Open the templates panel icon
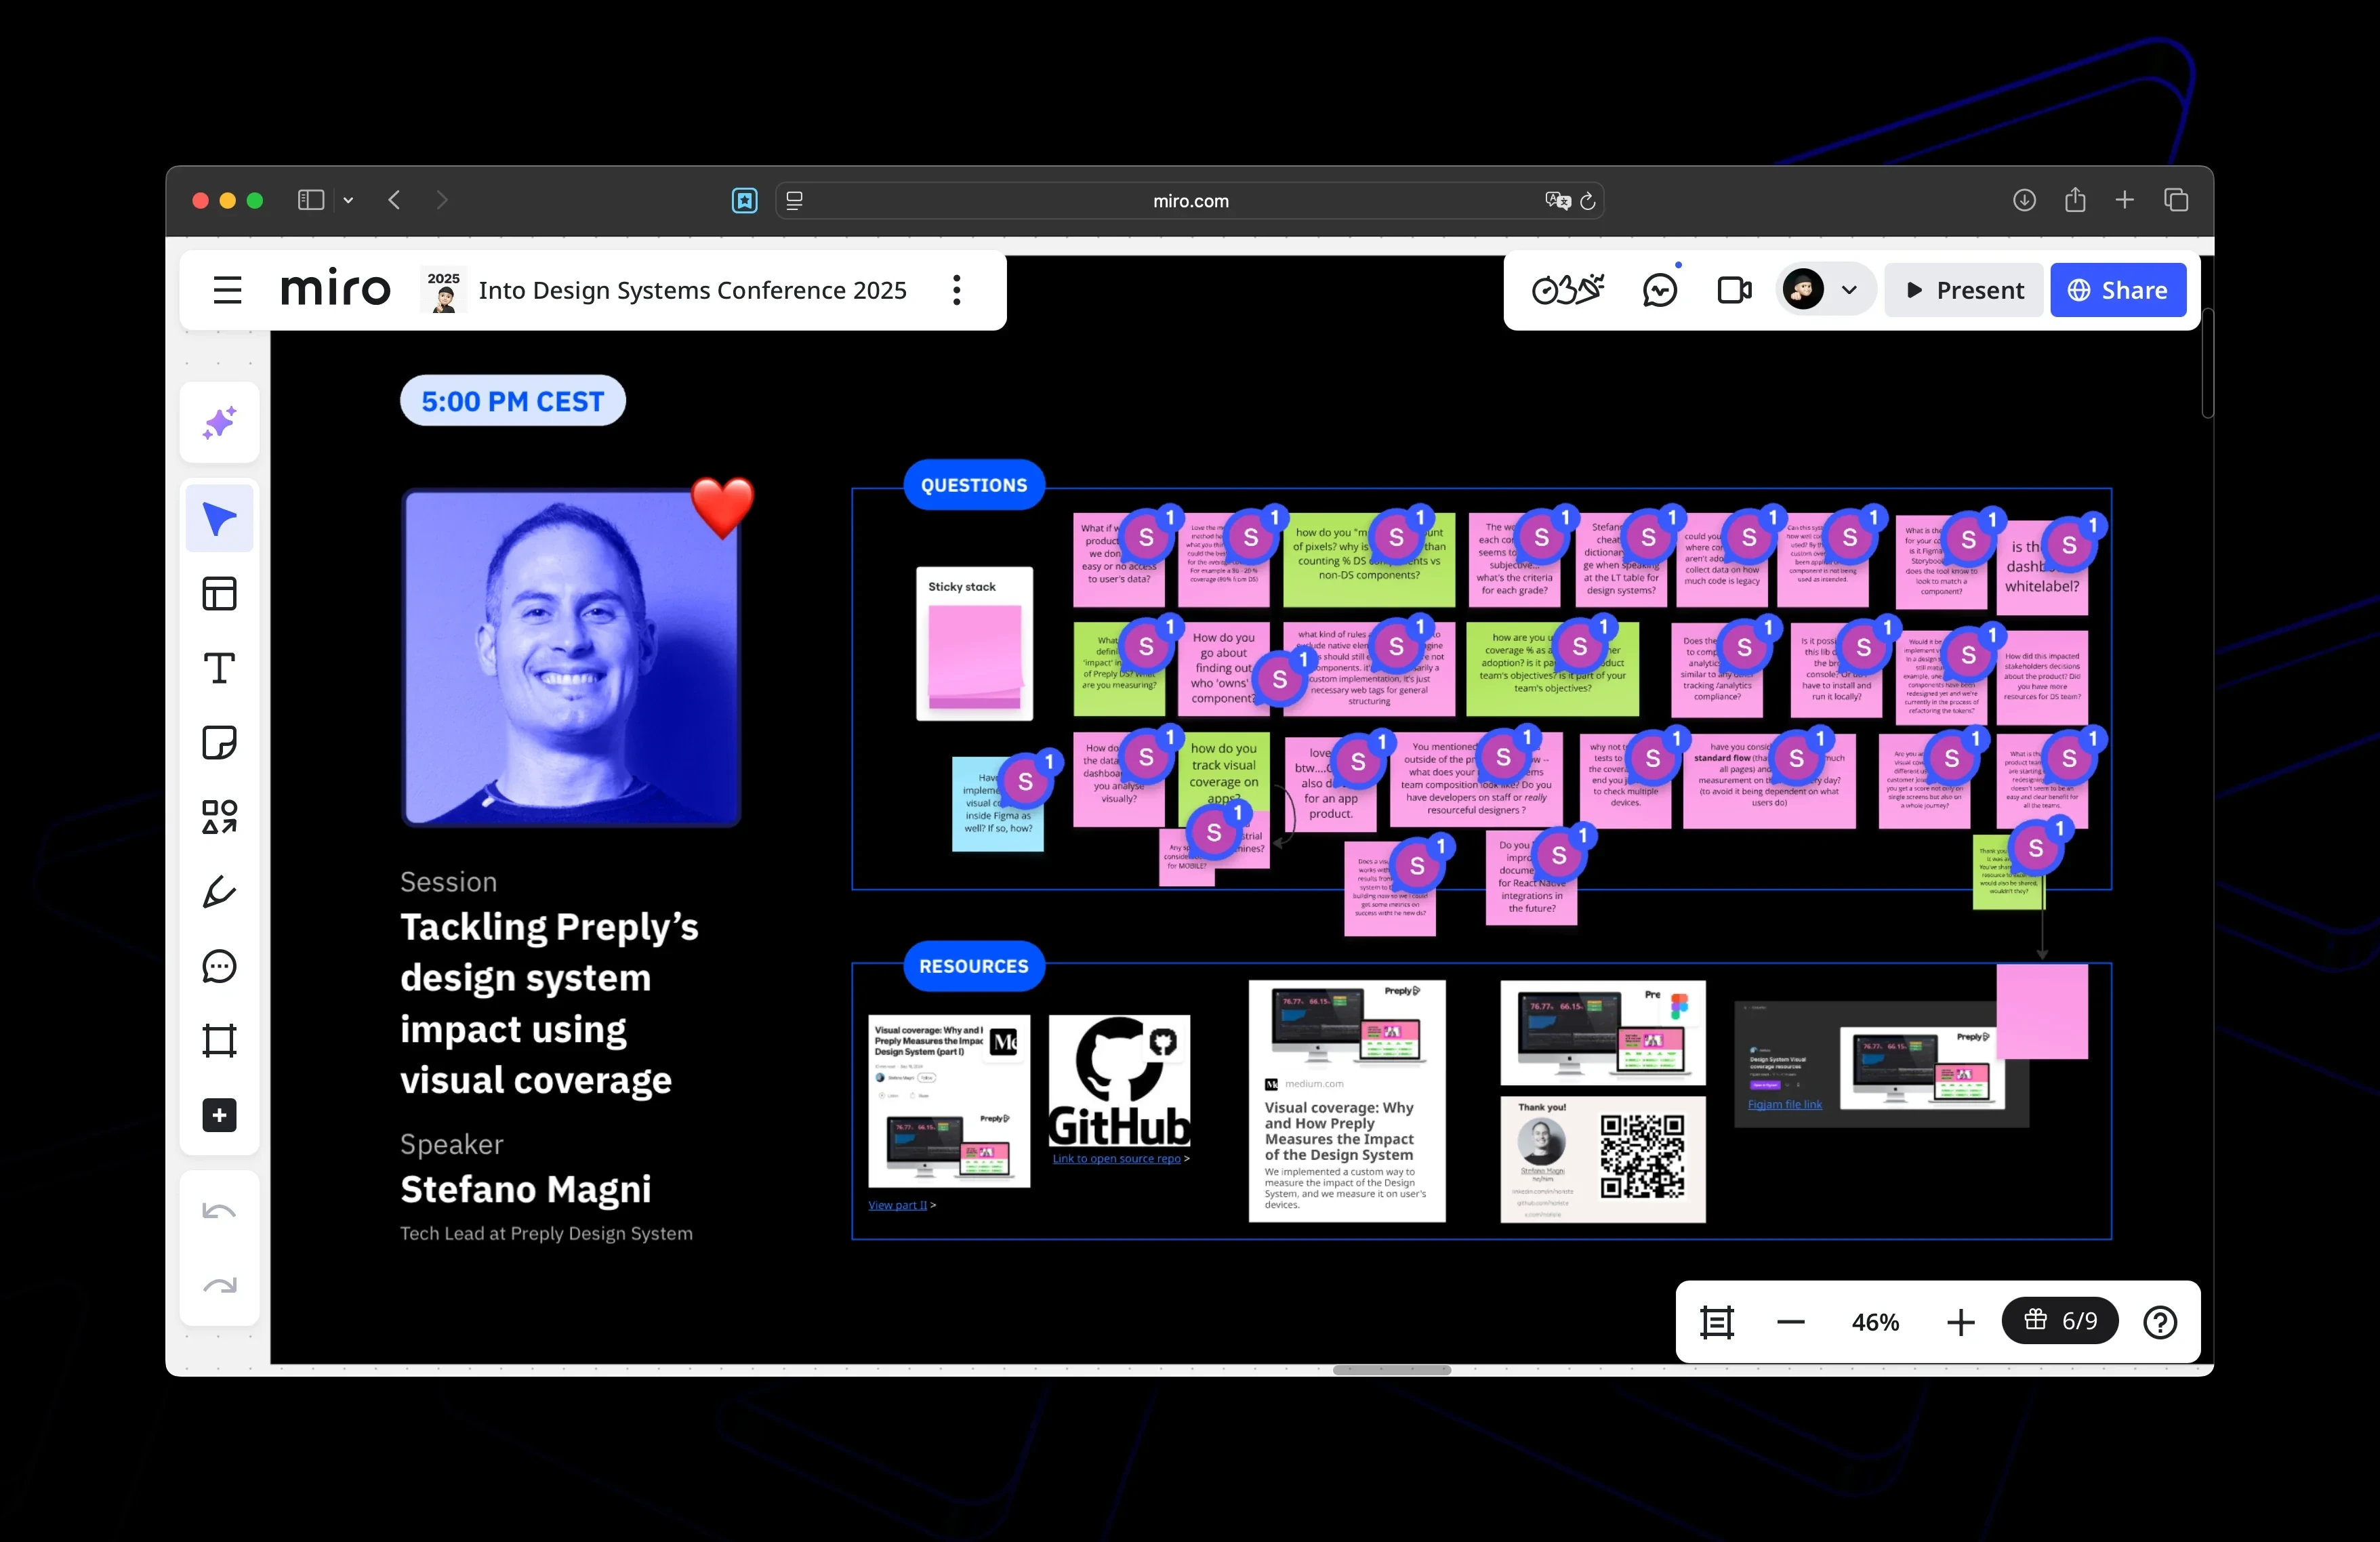 (x=219, y=593)
